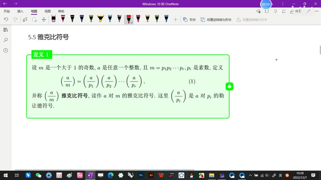The width and height of the screenshot is (321, 180).
Task: Launch Microsoft Edge from the taskbar
Action: click(111, 175)
